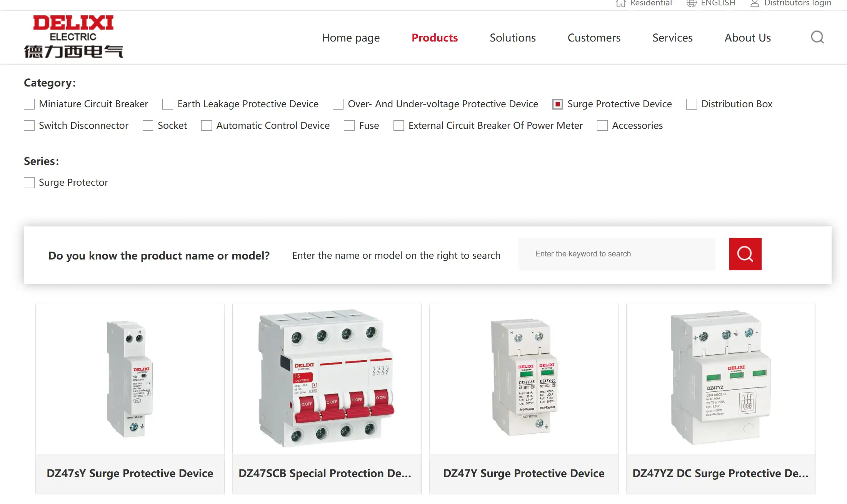Screen dimensions: 847x504
Task: Open DZ47Y Surge Protective Device image
Action: [524, 379]
